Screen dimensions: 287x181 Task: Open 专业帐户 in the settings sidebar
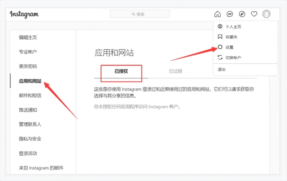coord(28,52)
